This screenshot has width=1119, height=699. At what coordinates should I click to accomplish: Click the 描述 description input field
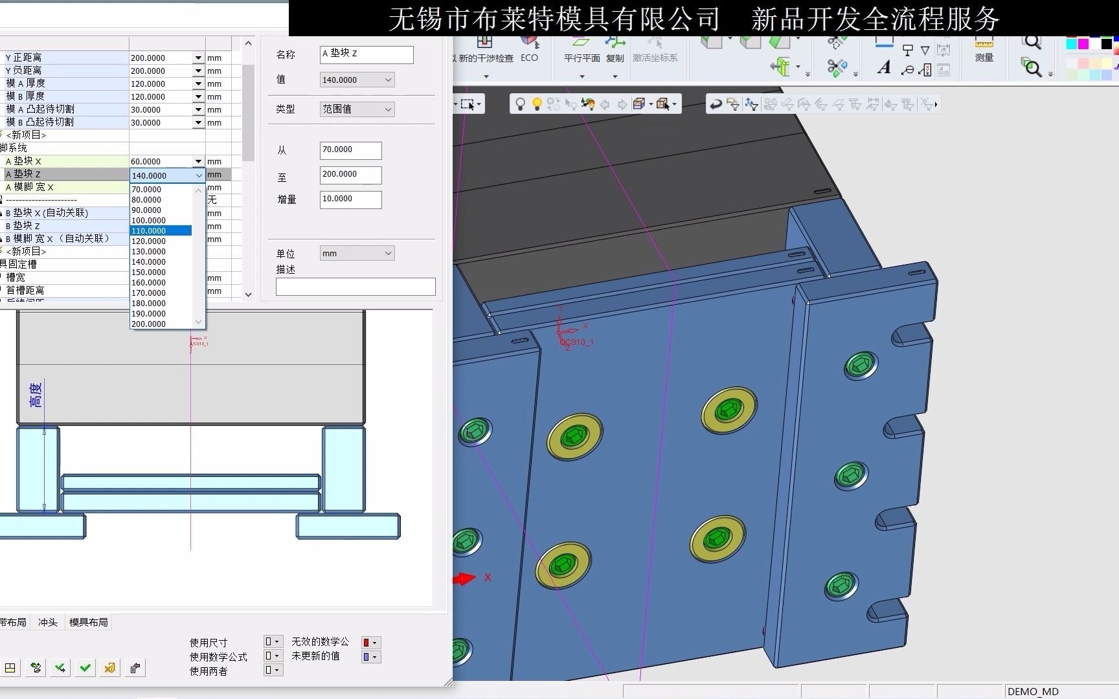(356, 287)
